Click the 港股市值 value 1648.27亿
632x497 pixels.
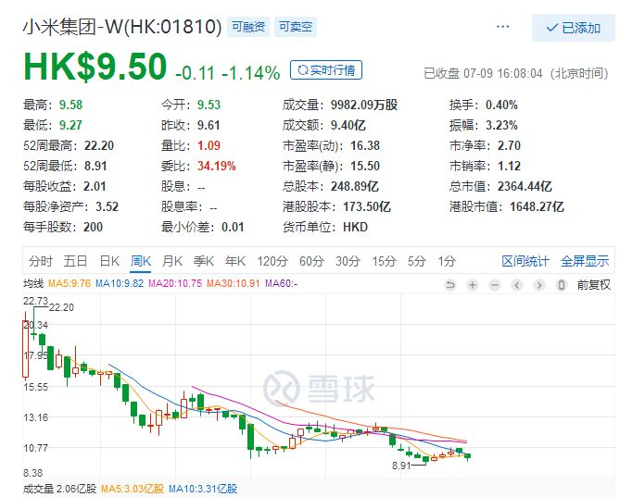[x=537, y=206]
